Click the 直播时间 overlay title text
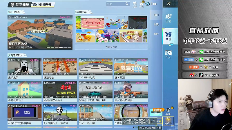This screenshot has height=130, width=232. click(x=204, y=31)
